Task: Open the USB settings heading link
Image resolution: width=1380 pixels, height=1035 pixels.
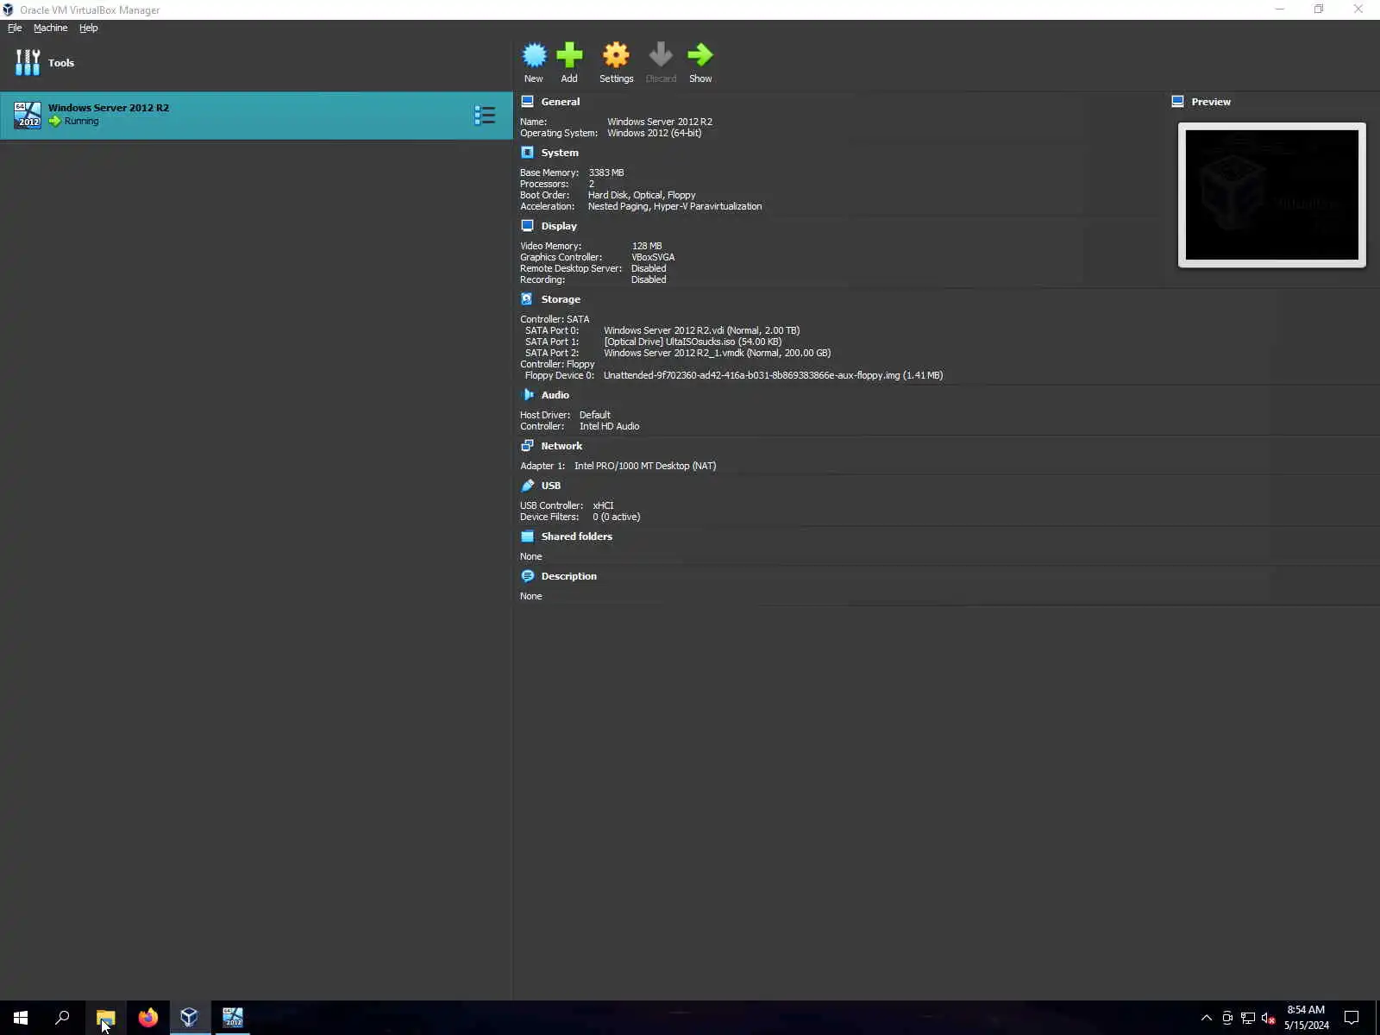Action: tap(550, 486)
